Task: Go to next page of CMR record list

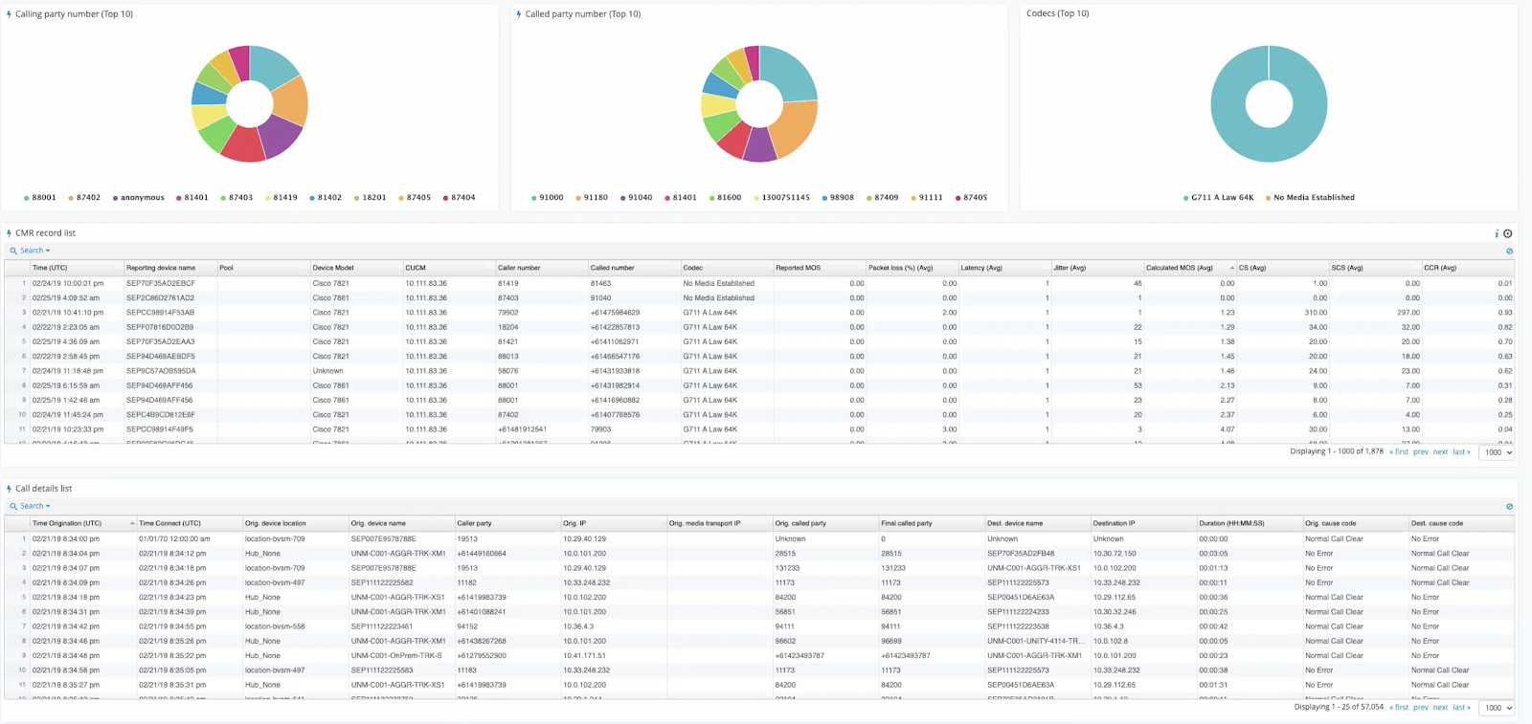Action: 1440,451
